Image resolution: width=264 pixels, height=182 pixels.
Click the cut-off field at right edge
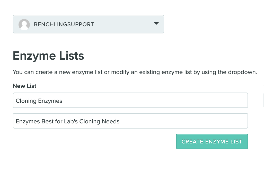(x=263, y=100)
